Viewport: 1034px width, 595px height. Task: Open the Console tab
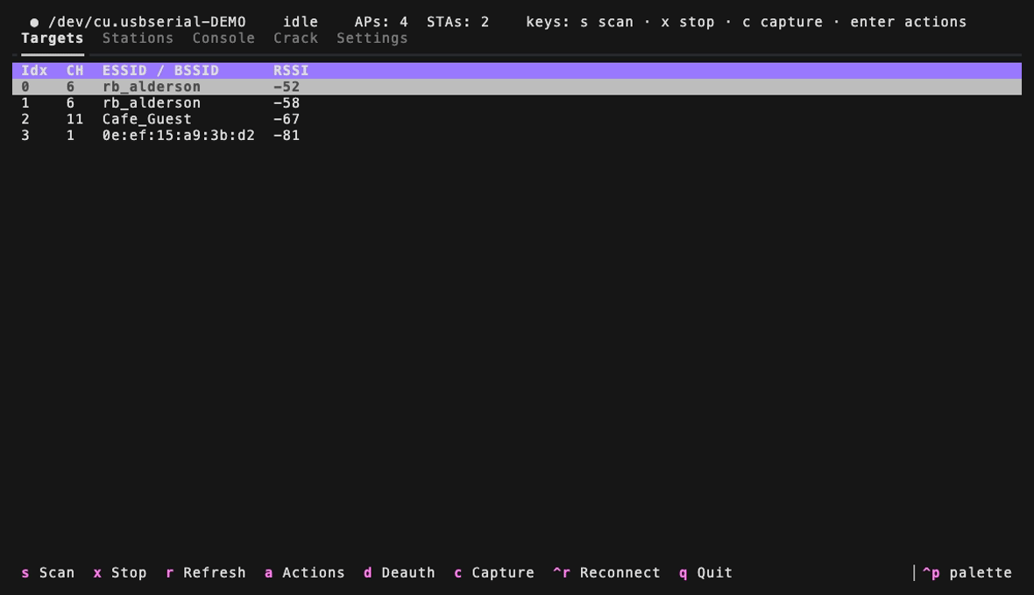point(223,38)
